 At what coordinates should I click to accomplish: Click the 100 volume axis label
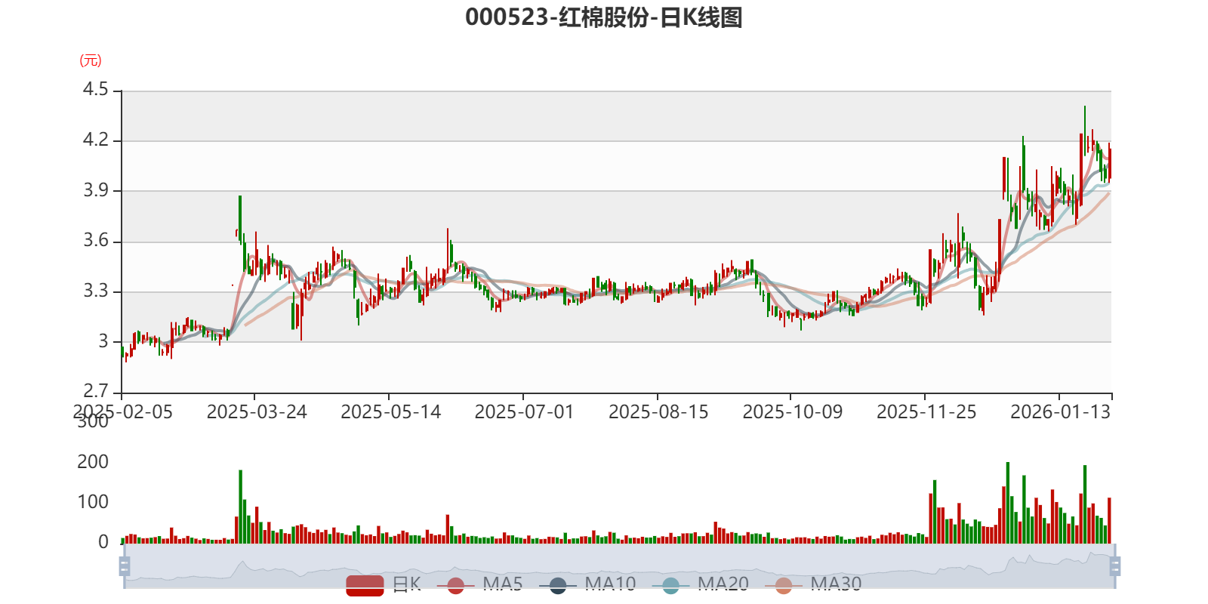(93, 502)
